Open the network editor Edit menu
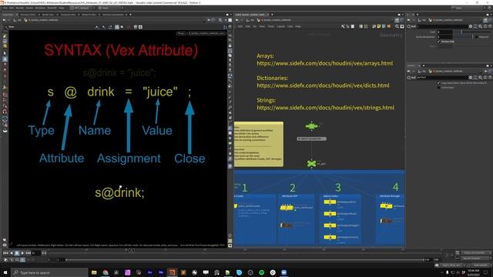 pos(248,27)
